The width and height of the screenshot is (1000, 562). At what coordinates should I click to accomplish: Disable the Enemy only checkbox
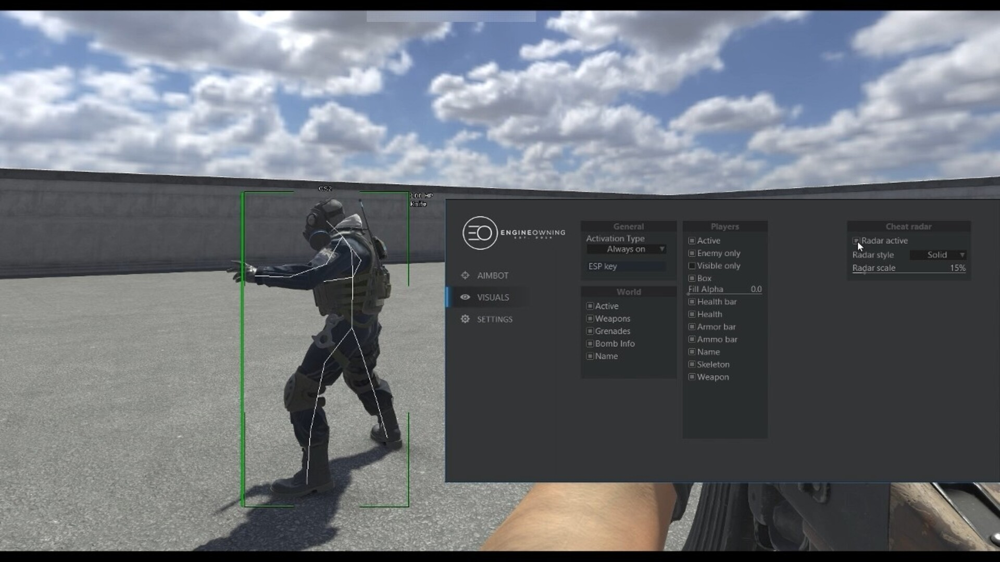click(x=692, y=253)
